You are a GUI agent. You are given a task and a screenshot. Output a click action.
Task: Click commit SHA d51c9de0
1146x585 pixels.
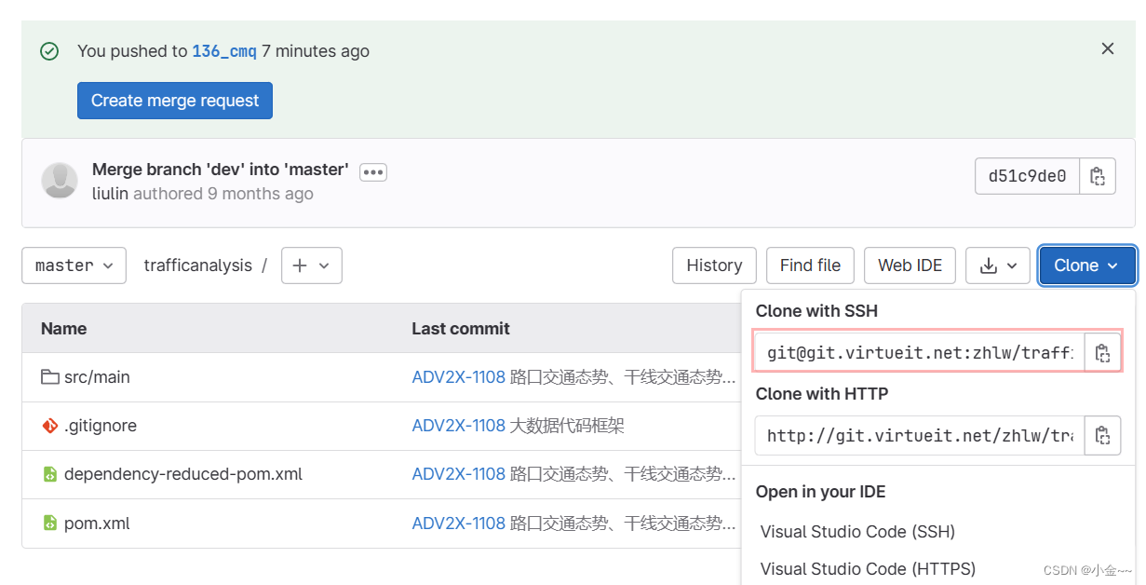tap(1027, 176)
